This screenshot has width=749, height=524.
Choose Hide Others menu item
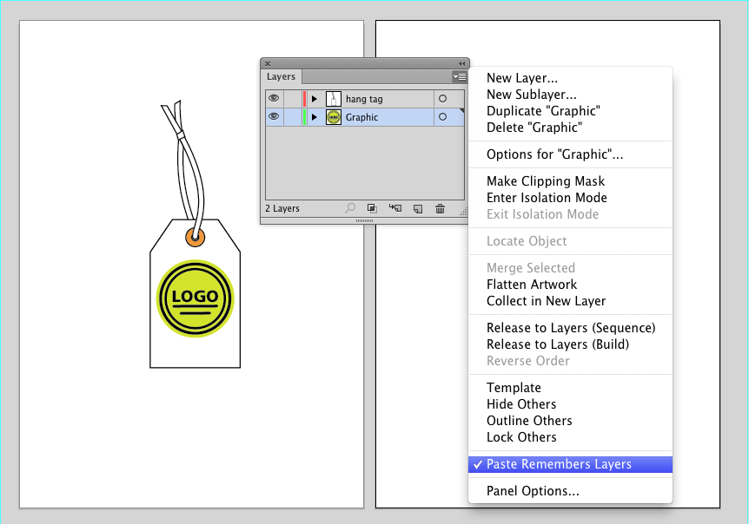pos(521,404)
